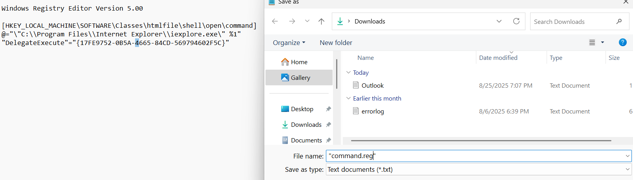Collapse the Today group
Viewport: 633px width, 180px height.
(x=348, y=72)
